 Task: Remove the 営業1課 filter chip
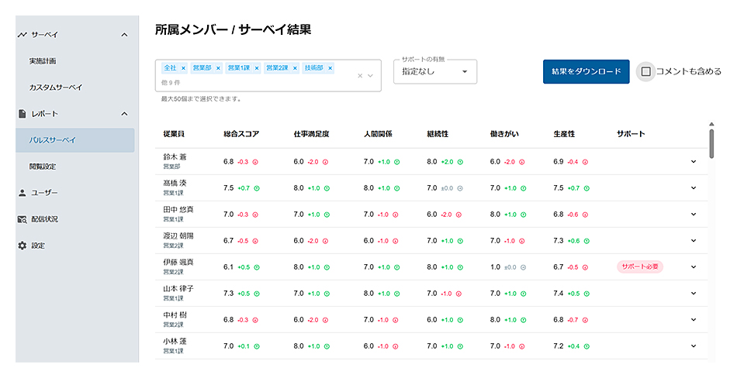point(257,68)
